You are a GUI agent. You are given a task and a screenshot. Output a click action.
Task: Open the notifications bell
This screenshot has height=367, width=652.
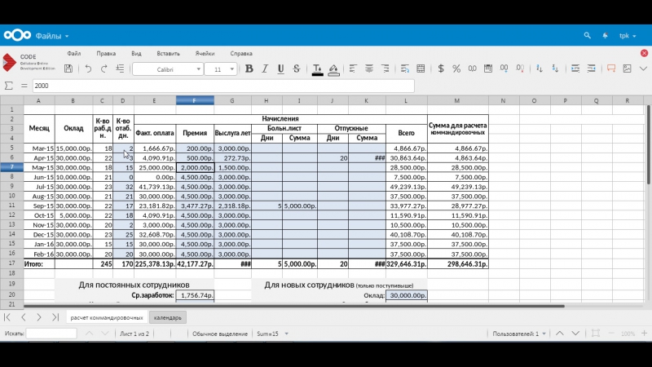pos(605,36)
